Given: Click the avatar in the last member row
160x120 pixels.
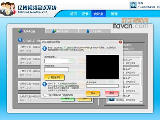Looking at the screenshot, I should (111, 99).
